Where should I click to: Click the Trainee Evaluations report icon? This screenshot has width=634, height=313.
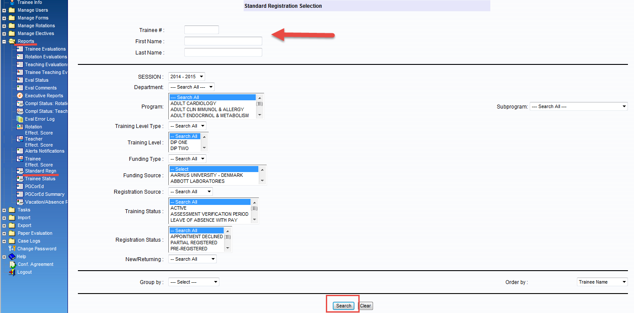point(20,49)
